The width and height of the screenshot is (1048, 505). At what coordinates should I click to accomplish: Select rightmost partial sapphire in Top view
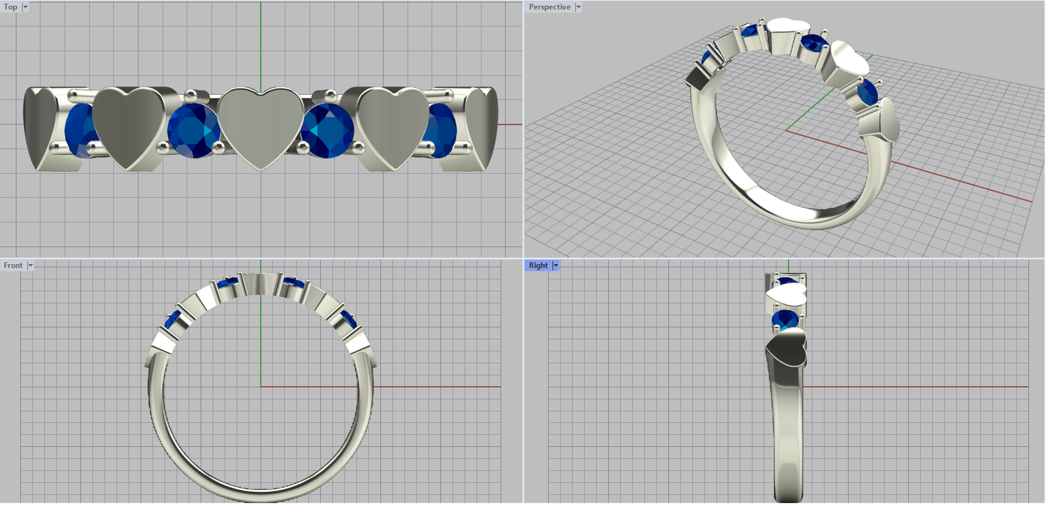click(443, 129)
